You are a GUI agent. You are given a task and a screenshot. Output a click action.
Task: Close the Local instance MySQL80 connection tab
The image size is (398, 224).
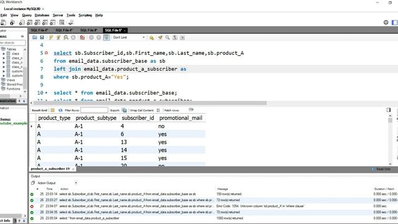tap(43, 9)
